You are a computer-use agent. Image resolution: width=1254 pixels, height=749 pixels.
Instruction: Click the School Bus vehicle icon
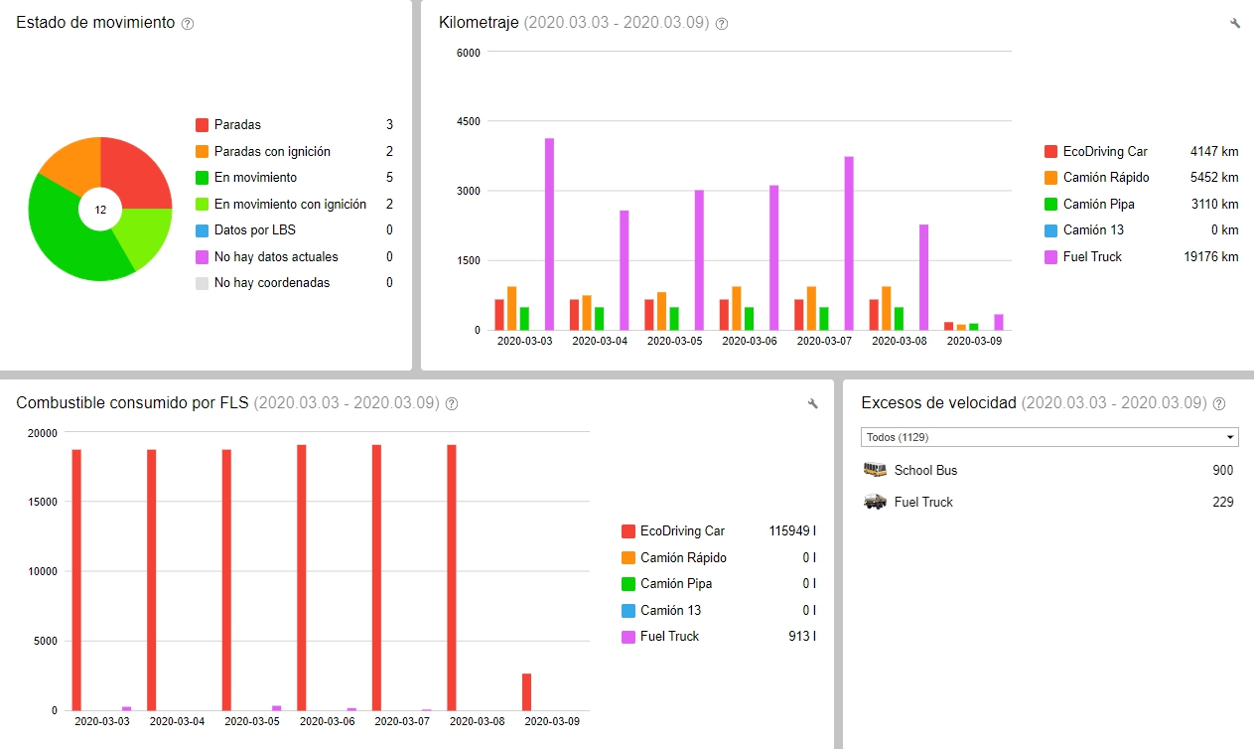pos(875,470)
